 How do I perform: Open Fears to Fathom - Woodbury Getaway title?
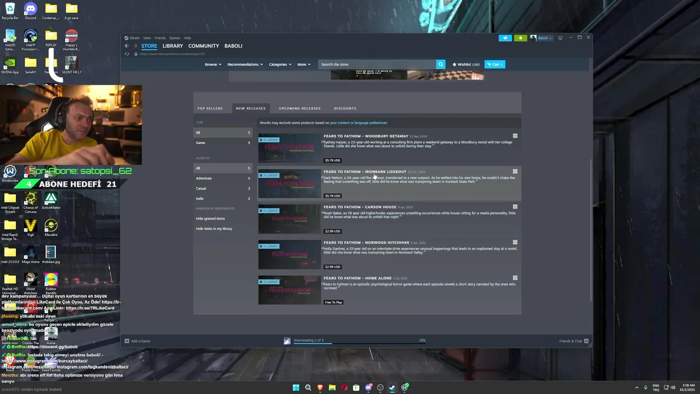[366, 136]
